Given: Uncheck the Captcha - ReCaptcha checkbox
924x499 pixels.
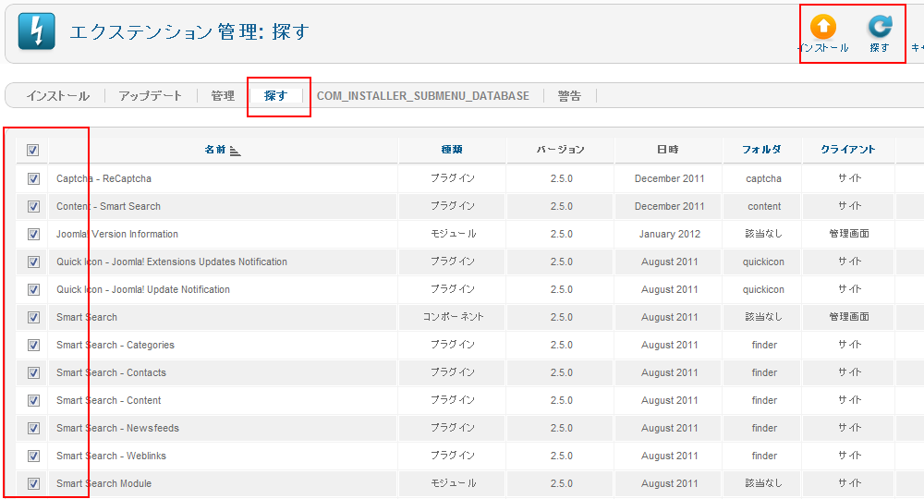Looking at the screenshot, I should click(x=33, y=178).
